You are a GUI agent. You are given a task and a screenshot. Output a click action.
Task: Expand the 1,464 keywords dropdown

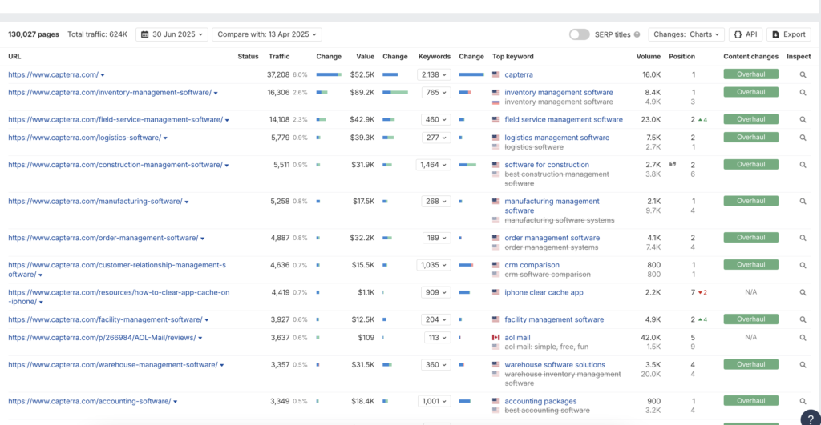click(434, 165)
